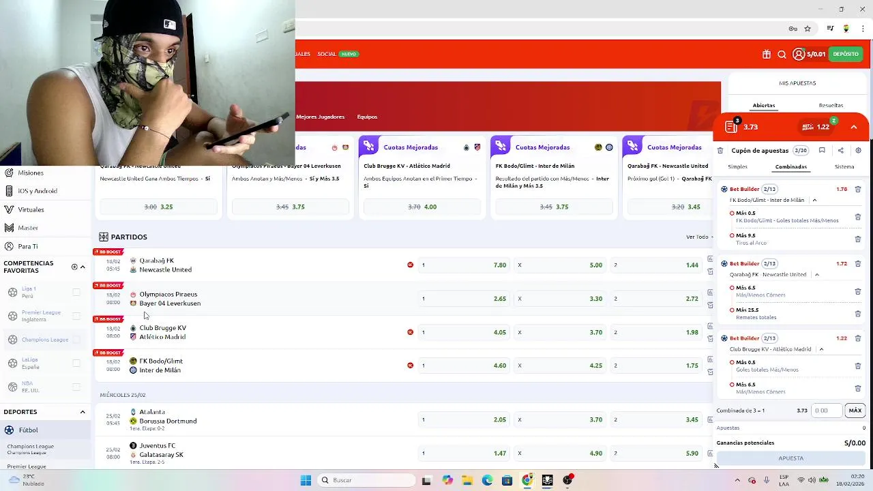The width and height of the screenshot is (873, 491).
Task: Open File Explorer from the taskbar
Action: click(x=467, y=480)
